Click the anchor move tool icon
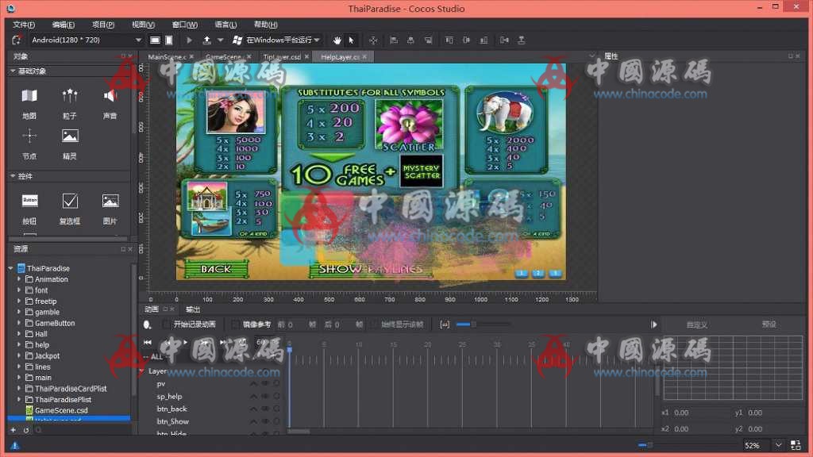 373,40
